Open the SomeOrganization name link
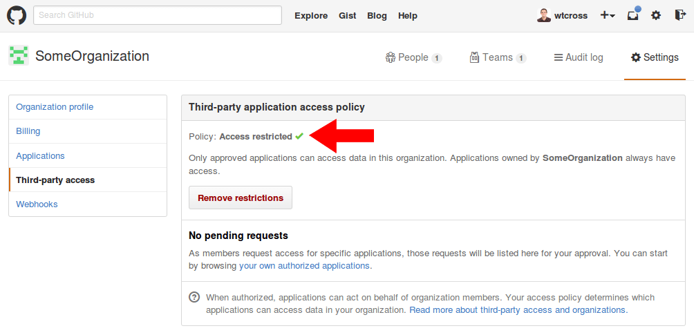 point(92,56)
